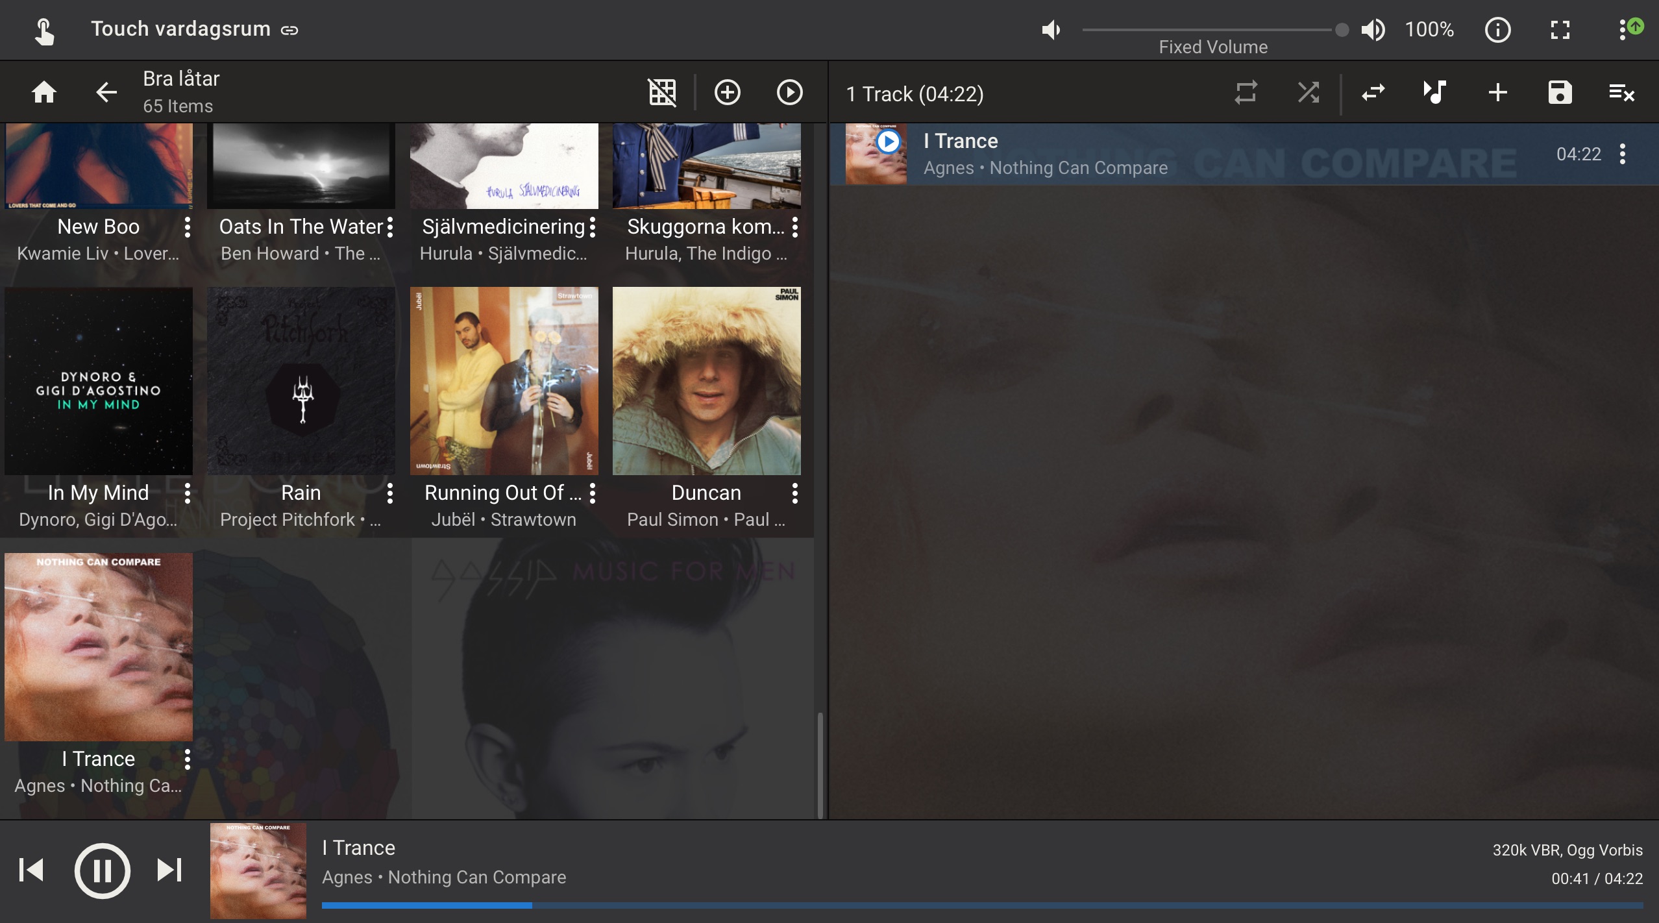
Task: Toggle grid view for the playlist
Action: point(662,92)
